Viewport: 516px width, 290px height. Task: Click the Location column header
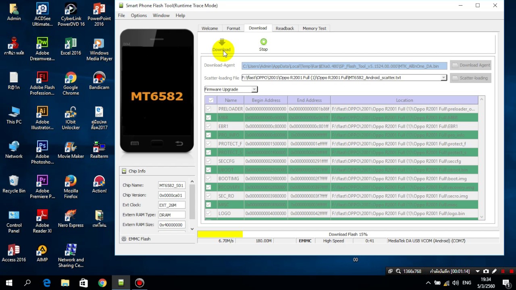pos(404,100)
